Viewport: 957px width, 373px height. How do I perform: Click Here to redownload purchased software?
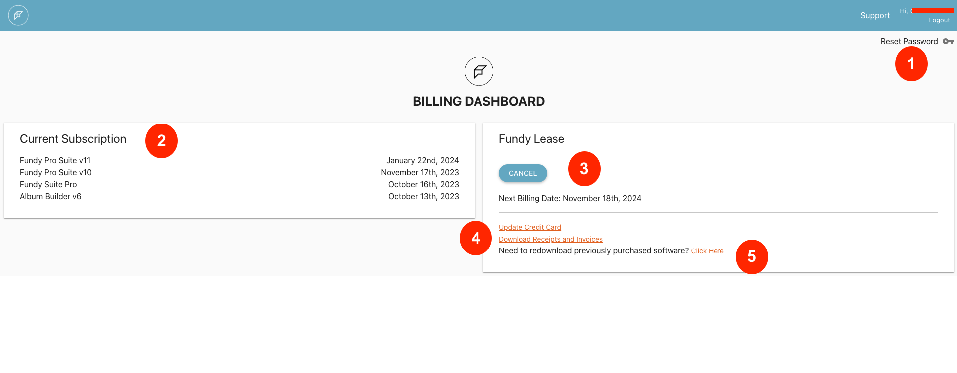point(707,250)
